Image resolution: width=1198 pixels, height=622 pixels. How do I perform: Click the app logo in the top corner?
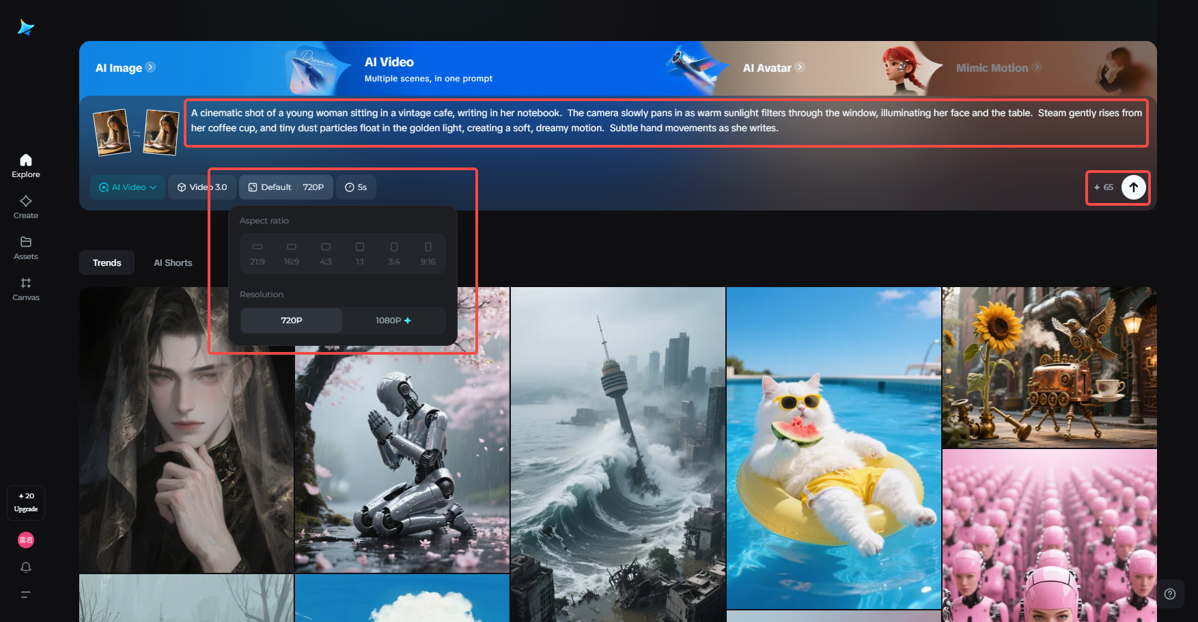point(25,27)
